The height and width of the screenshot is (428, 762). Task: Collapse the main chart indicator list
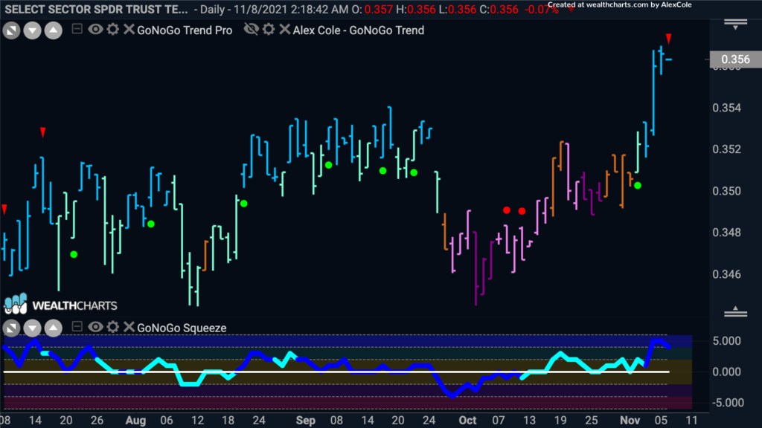pos(77,30)
